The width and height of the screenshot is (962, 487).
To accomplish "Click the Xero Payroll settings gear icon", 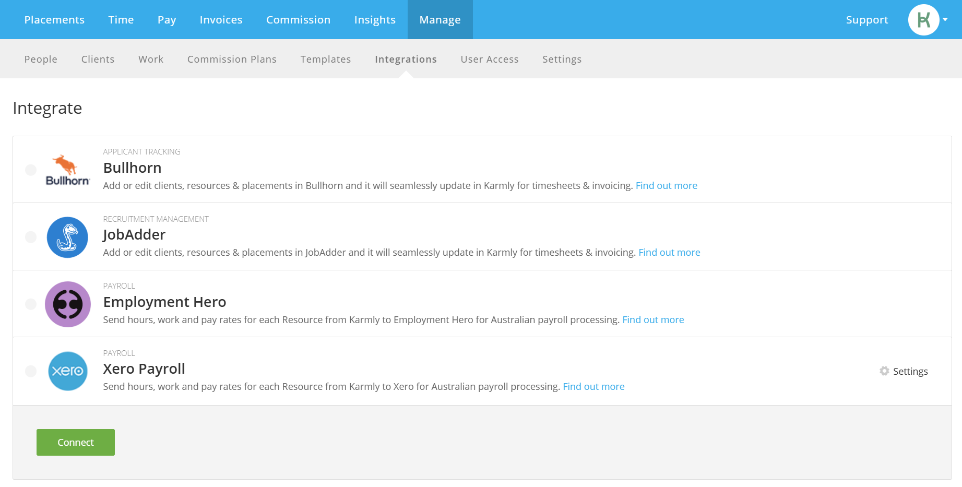I will coord(884,371).
